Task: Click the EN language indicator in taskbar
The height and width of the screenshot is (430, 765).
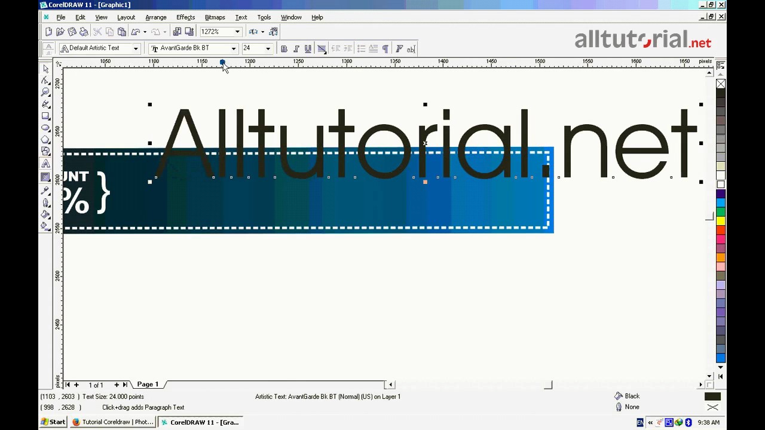Action: tap(640, 422)
